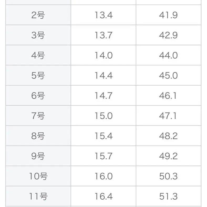Click the 15.4 diameter value
The width and height of the screenshot is (207, 207).
(103, 136)
